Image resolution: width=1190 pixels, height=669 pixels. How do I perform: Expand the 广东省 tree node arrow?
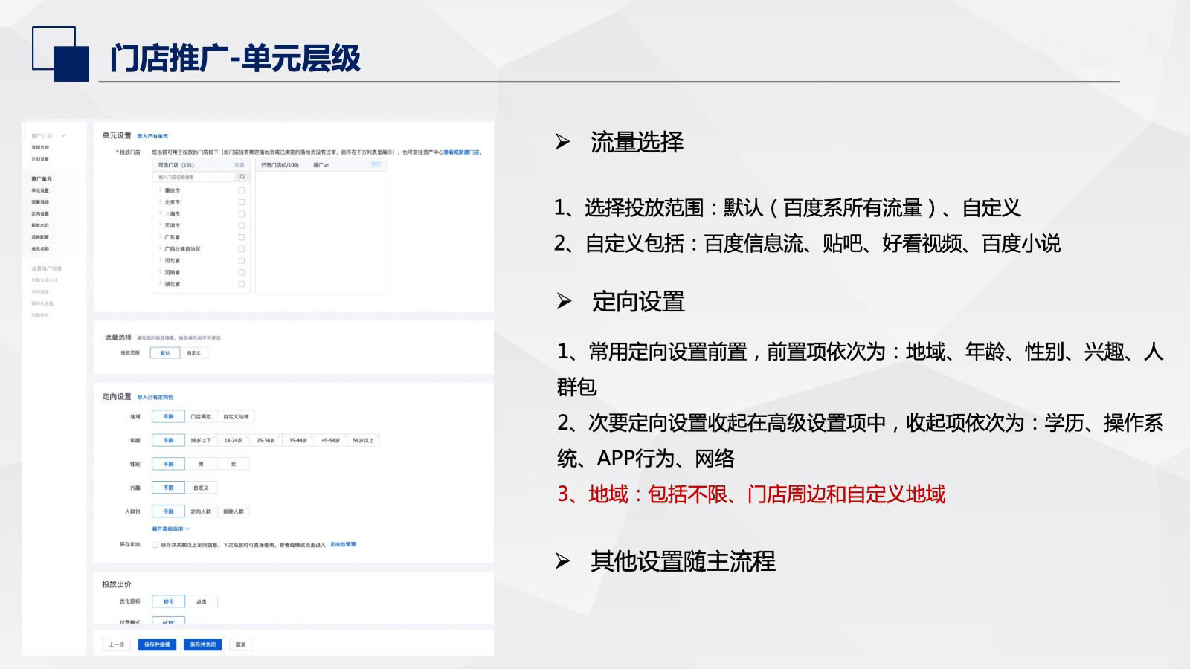[x=160, y=237]
